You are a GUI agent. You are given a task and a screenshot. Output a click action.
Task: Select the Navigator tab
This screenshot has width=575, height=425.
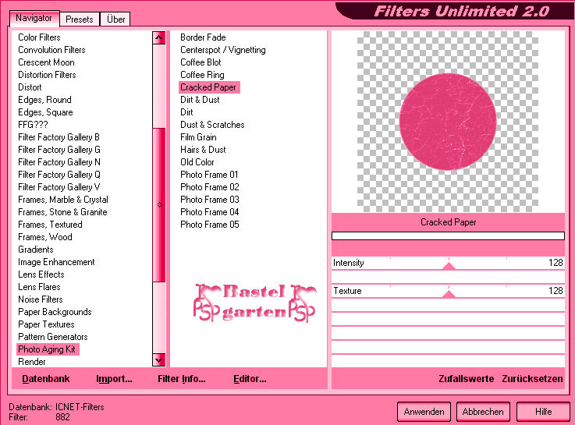coord(34,18)
